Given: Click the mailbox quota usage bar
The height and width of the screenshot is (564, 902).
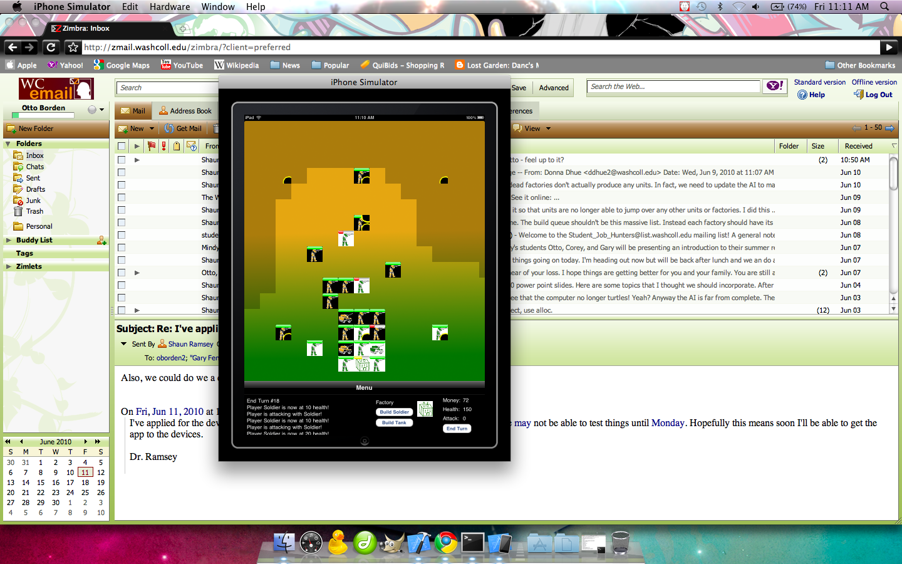Looking at the screenshot, I should 43,115.
